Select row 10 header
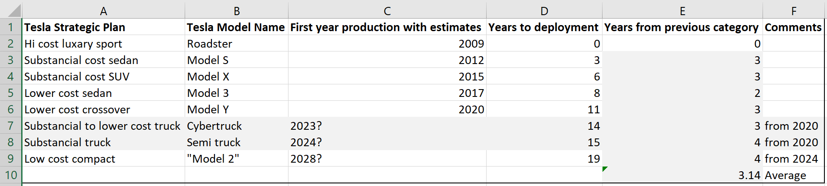The width and height of the screenshot is (827, 186). [11, 175]
